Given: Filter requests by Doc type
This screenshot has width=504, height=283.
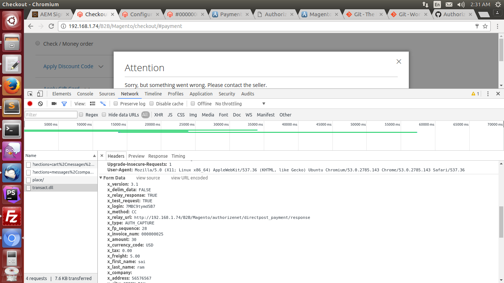Looking at the screenshot, I should click(x=237, y=115).
